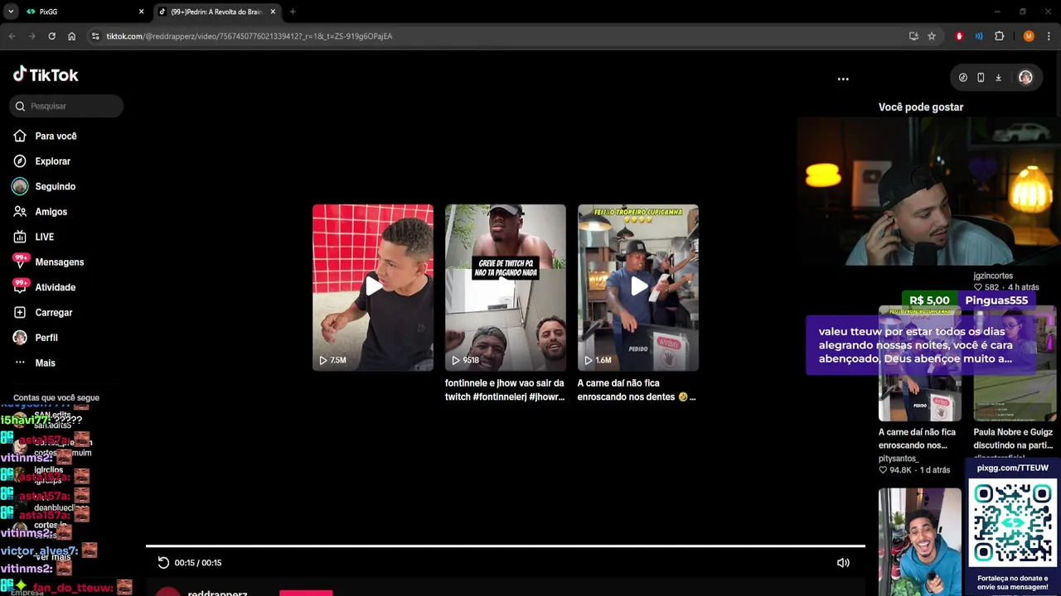Focus the tiktok.com address bar
Image resolution: width=1061 pixels, height=596 pixels.
point(497,36)
